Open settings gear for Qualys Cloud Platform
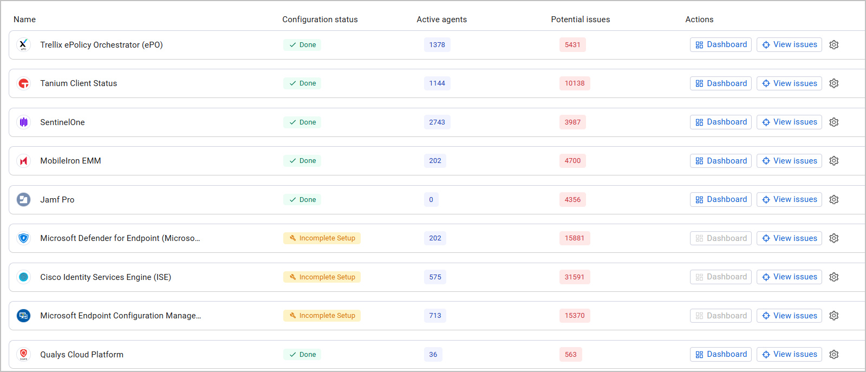Image resolution: width=866 pixels, height=372 pixels. (x=834, y=355)
